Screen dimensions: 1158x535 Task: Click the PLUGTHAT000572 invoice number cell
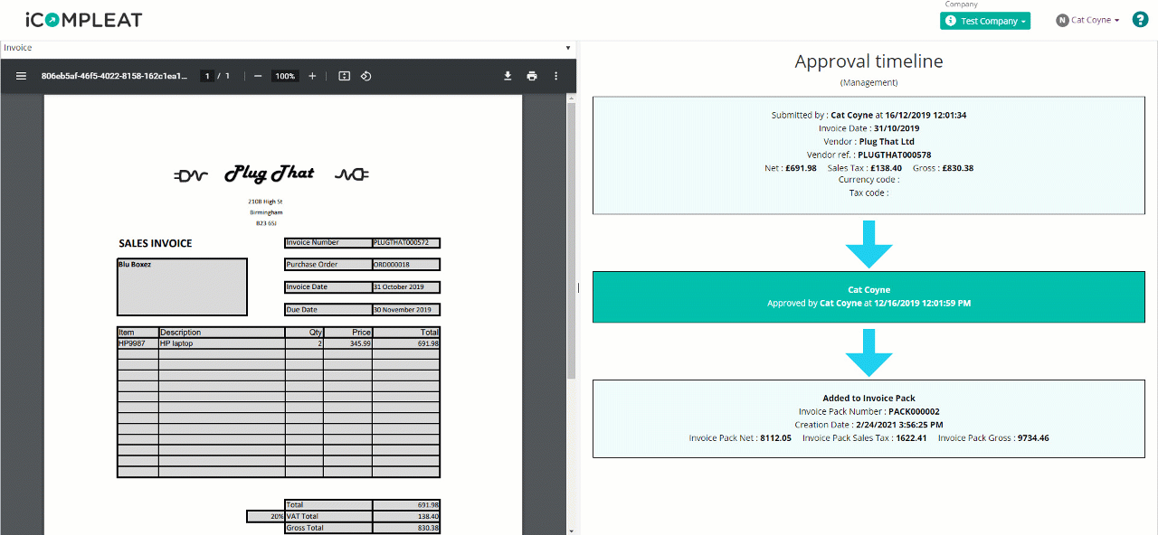coord(406,243)
